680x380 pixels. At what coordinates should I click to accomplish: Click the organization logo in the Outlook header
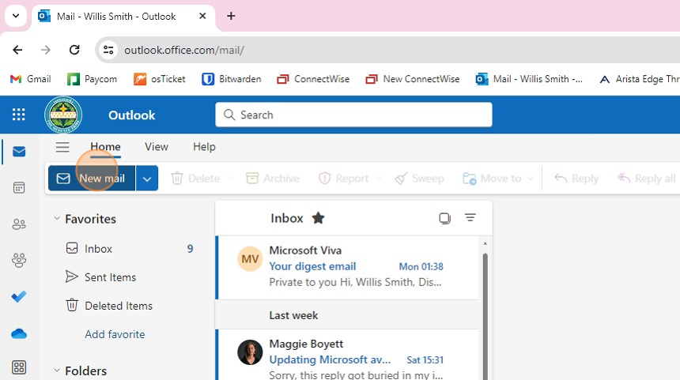click(x=63, y=115)
